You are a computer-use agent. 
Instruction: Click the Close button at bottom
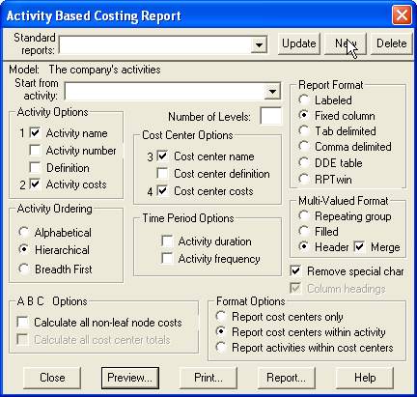tap(52, 378)
